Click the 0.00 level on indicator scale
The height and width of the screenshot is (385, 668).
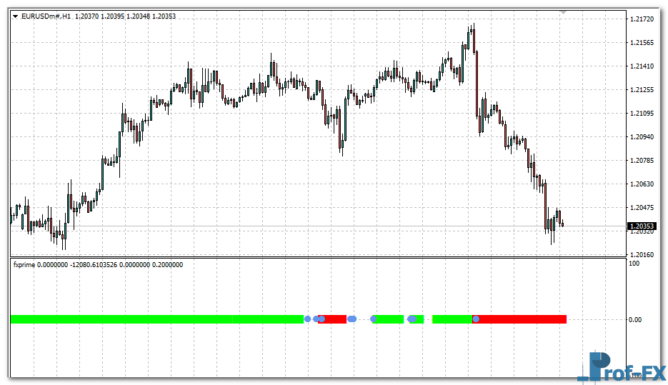pyautogui.click(x=634, y=319)
